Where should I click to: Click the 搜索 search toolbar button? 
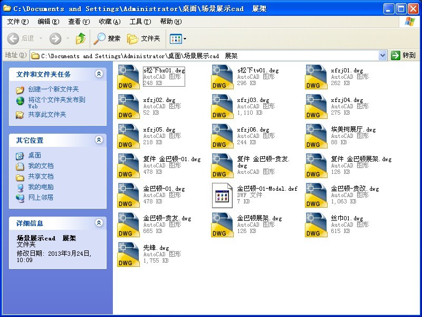[107, 39]
